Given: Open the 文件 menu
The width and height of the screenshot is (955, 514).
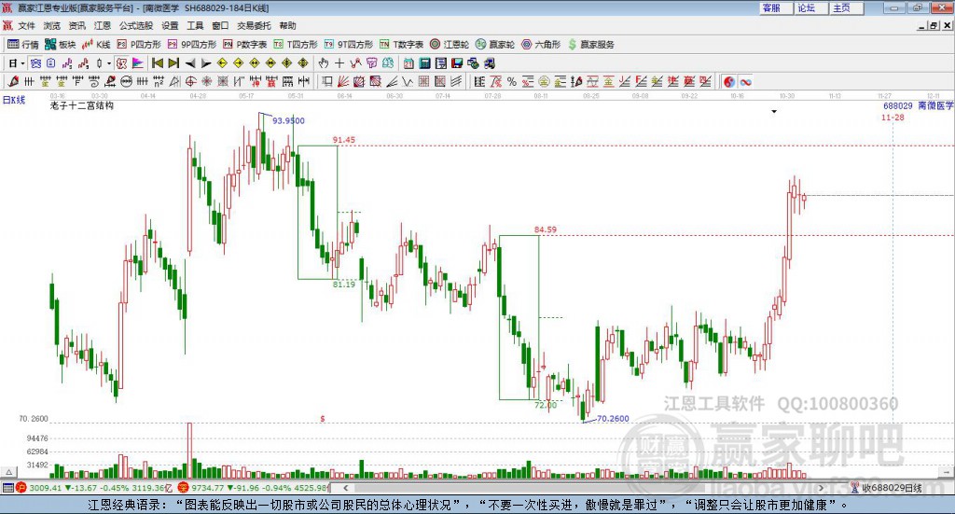Looking at the screenshot, I should coord(27,25).
